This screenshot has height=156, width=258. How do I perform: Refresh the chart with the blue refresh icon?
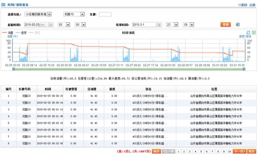248,32
